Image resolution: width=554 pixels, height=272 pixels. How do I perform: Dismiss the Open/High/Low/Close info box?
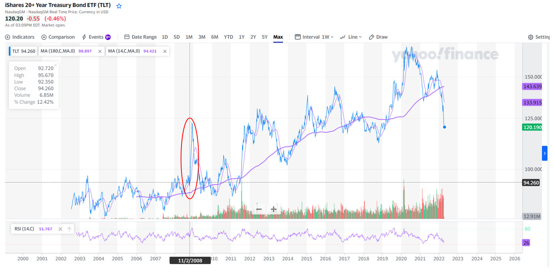pos(56,65)
